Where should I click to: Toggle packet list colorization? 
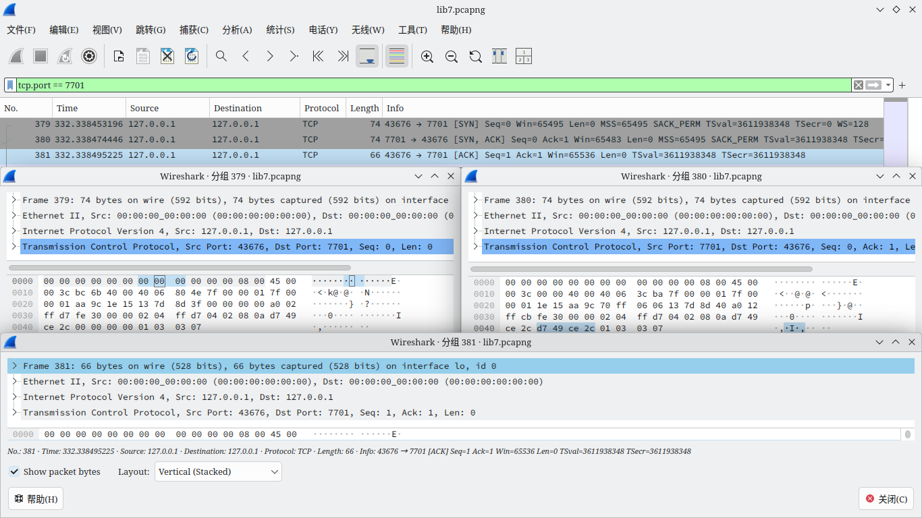(x=397, y=56)
